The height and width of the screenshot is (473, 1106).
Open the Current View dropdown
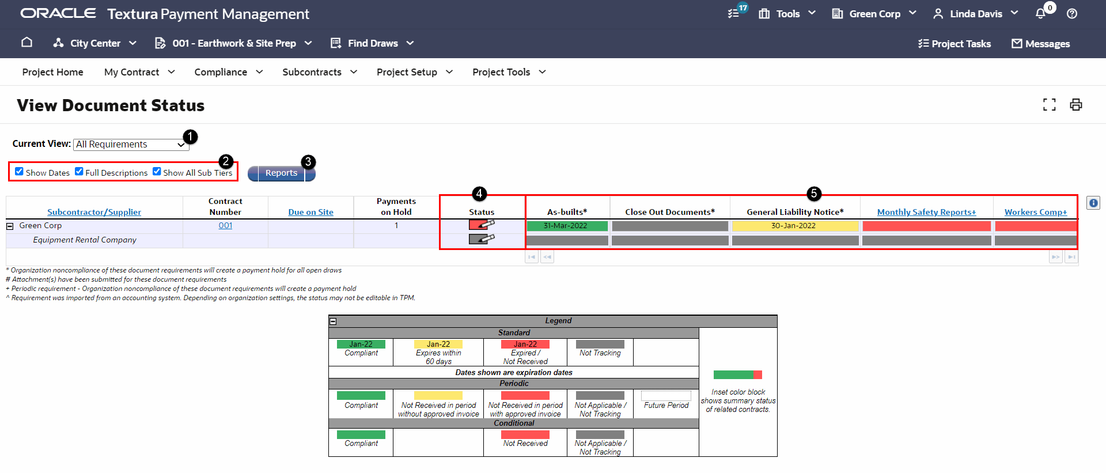tap(131, 145)
